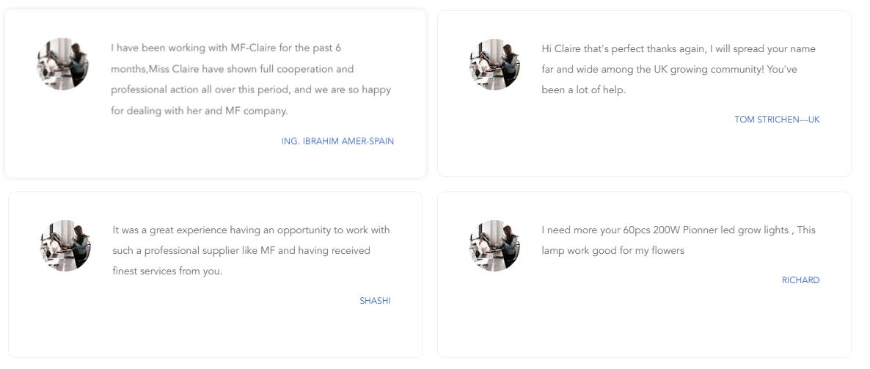Click the review text about 200W Pionner grow lights
Image resolution: width=870 pixels, height=369 pixels.
click(679, 241)
